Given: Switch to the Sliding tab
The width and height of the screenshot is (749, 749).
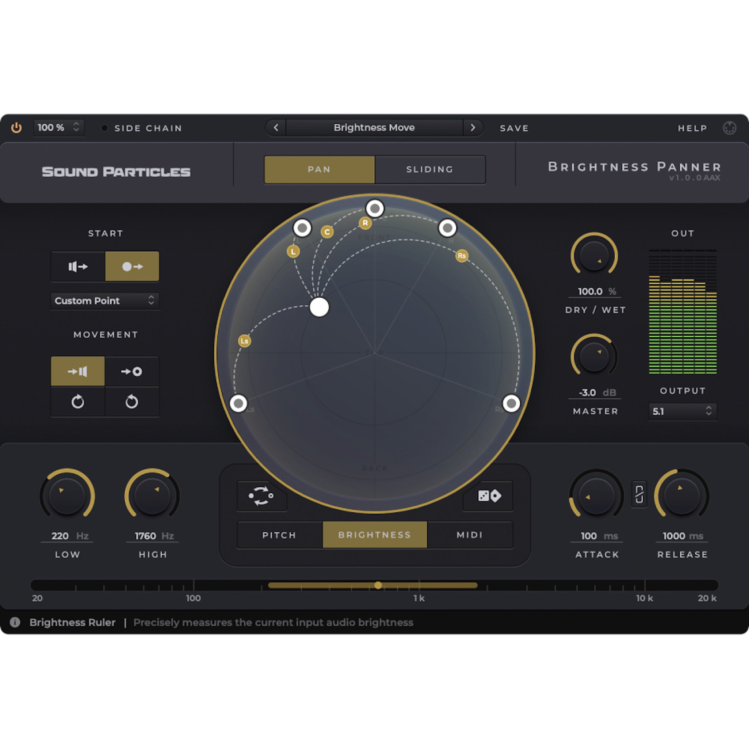Looking at the screenshot, I should pos(430,169).
